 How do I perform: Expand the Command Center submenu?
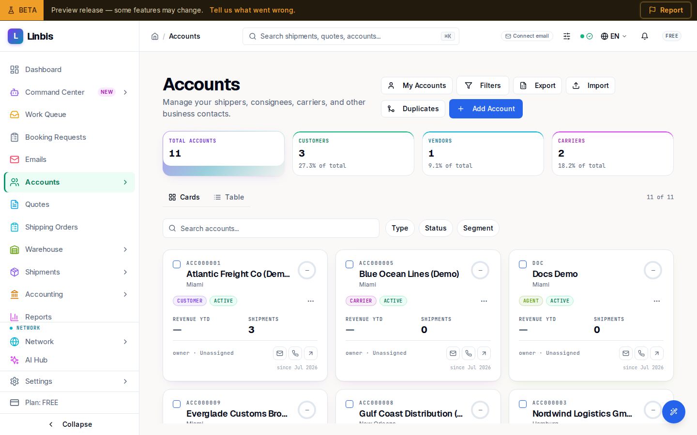(125, 92)
